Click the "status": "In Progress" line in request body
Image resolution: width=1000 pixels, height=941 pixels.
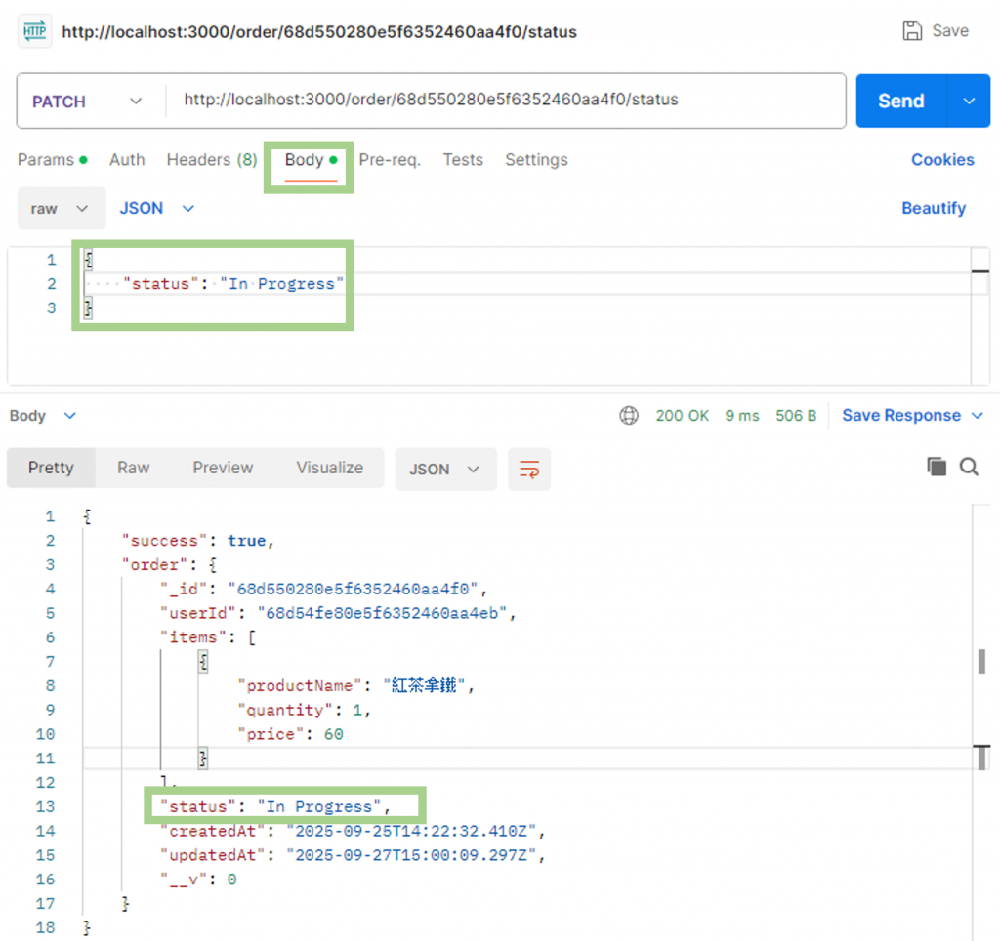[x=233, y=284]
